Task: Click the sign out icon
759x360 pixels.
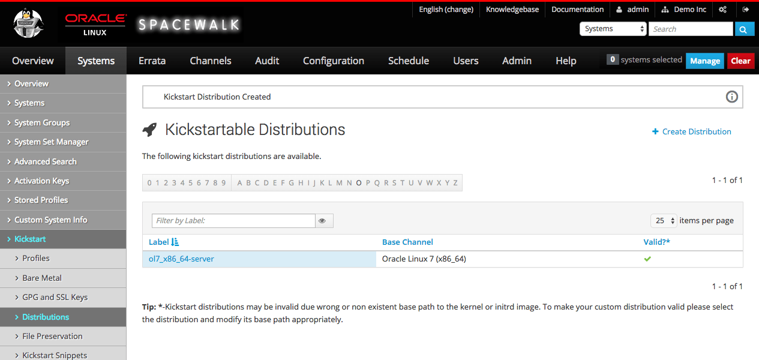Action: (x=746, y=10)
